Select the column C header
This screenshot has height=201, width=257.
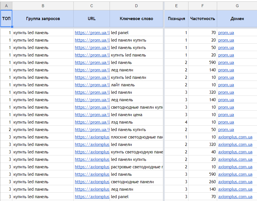click(91, 6)
